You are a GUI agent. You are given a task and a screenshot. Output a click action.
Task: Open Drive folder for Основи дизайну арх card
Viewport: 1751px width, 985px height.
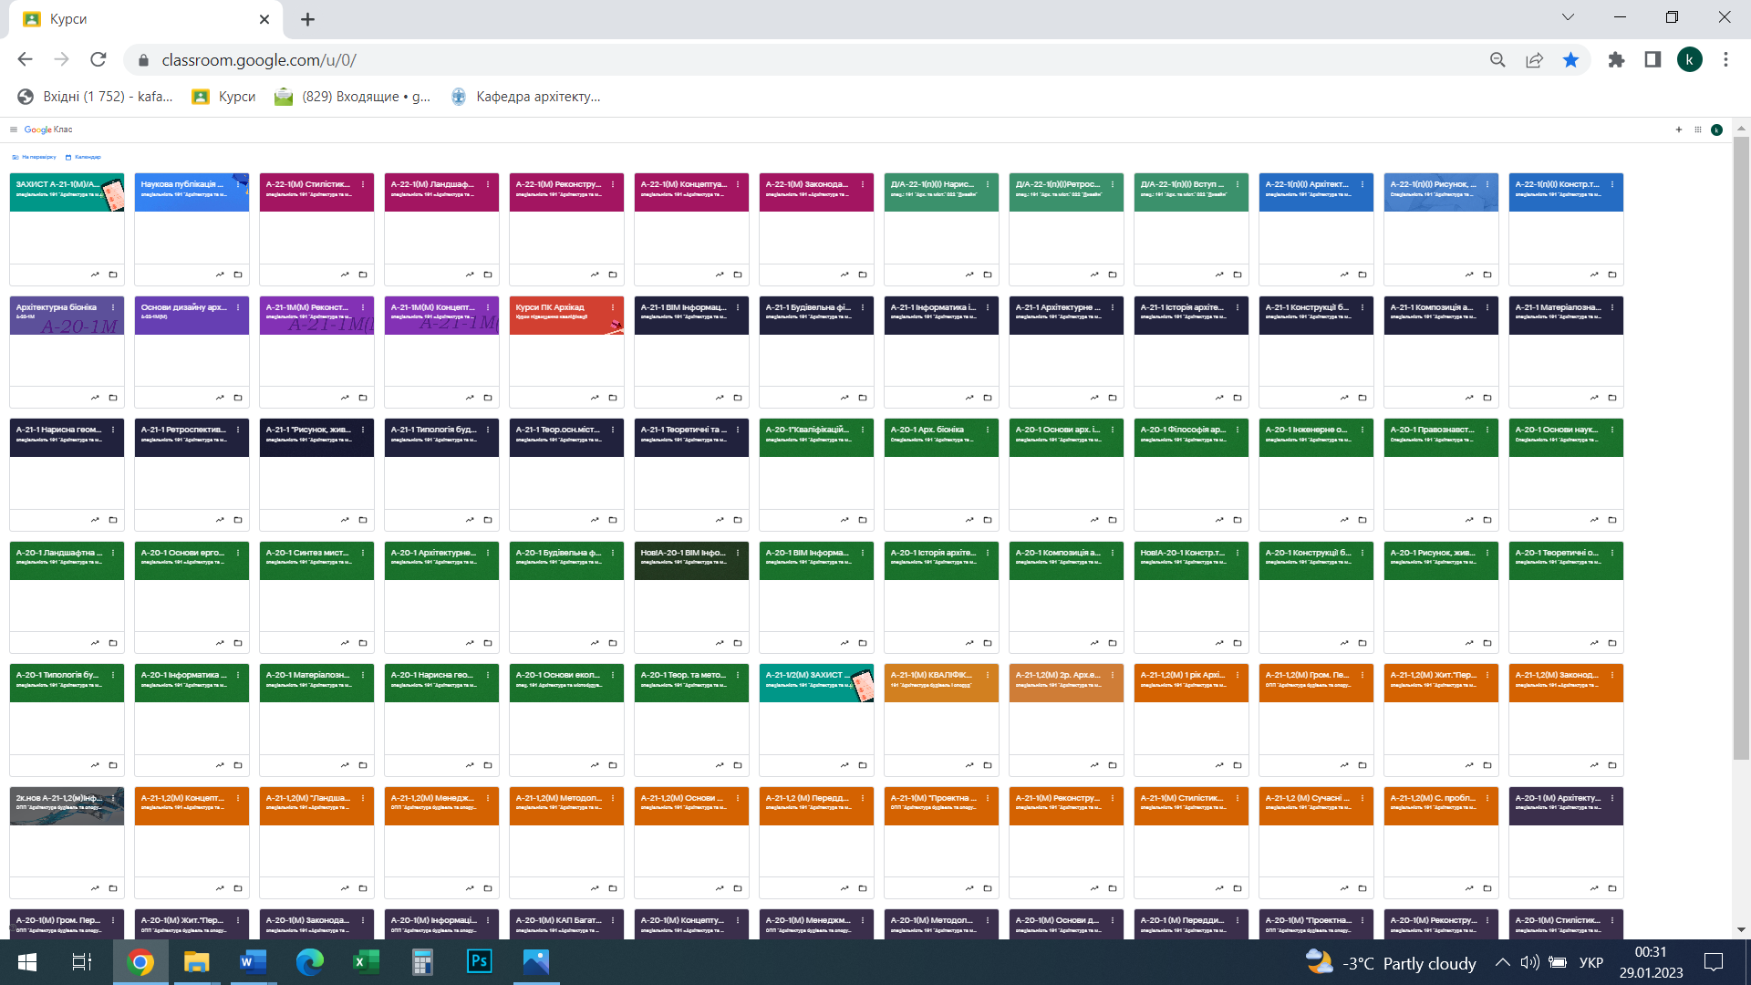click(238, 398)
